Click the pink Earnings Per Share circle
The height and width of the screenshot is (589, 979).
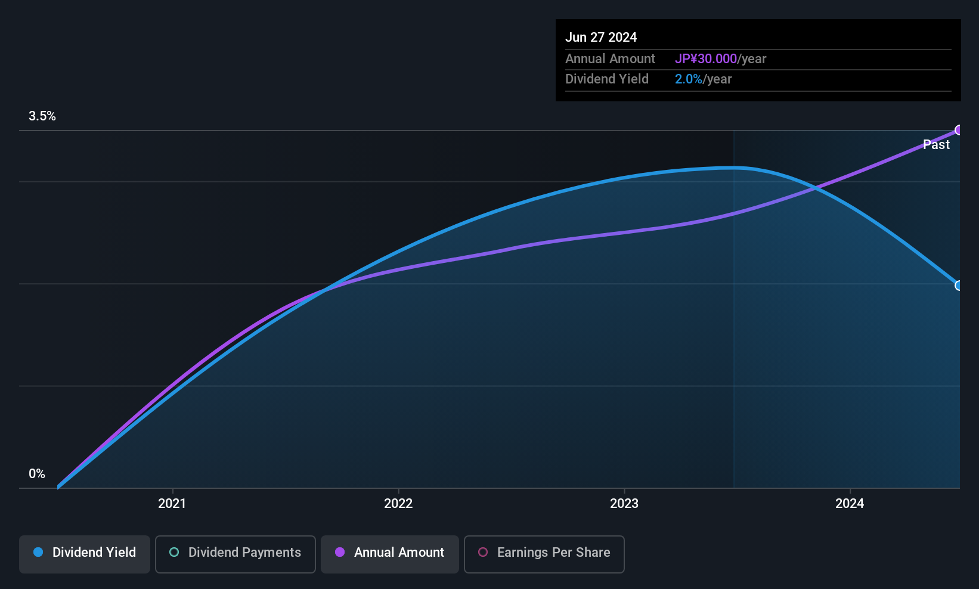[483, 552]
